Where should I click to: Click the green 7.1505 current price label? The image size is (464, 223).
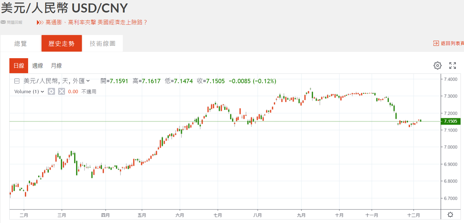[x=450, y=121]
